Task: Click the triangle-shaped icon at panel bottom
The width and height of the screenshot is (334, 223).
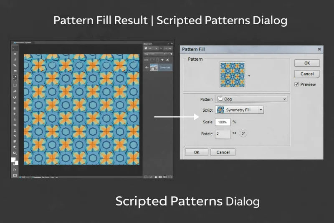Action: pyautogui.click(x=156, y=177)
